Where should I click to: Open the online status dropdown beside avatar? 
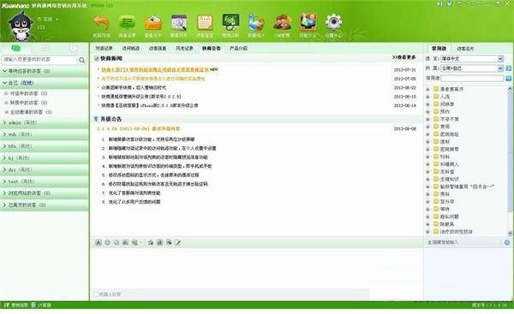click(57, 20)
